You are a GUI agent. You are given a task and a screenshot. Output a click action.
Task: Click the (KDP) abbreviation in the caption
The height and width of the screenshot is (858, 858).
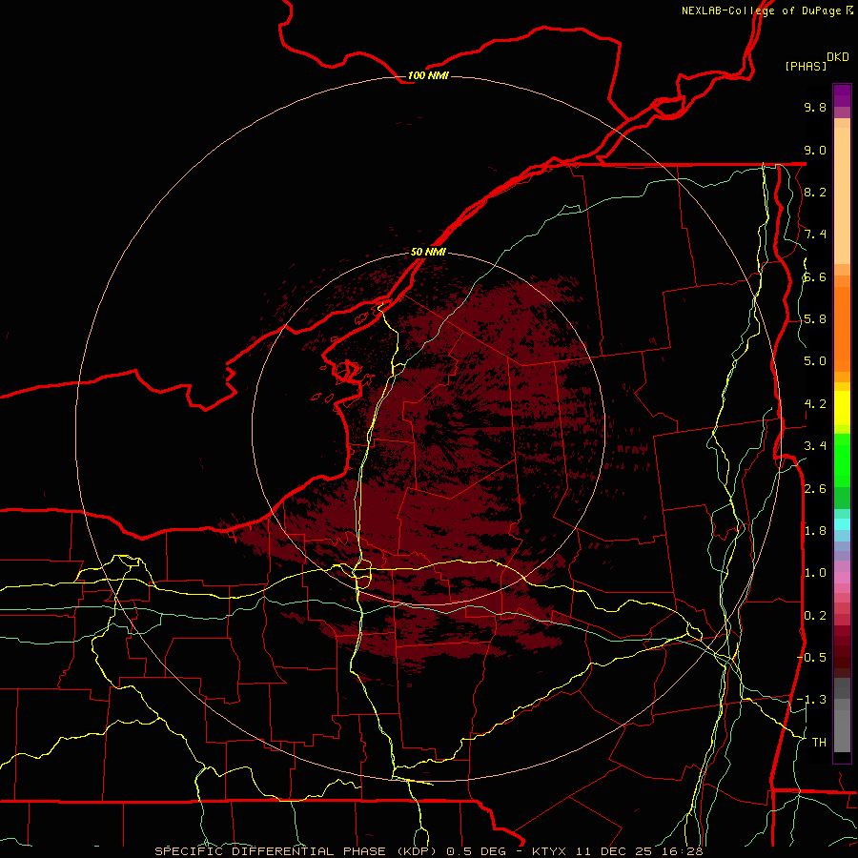pos(416,851)
